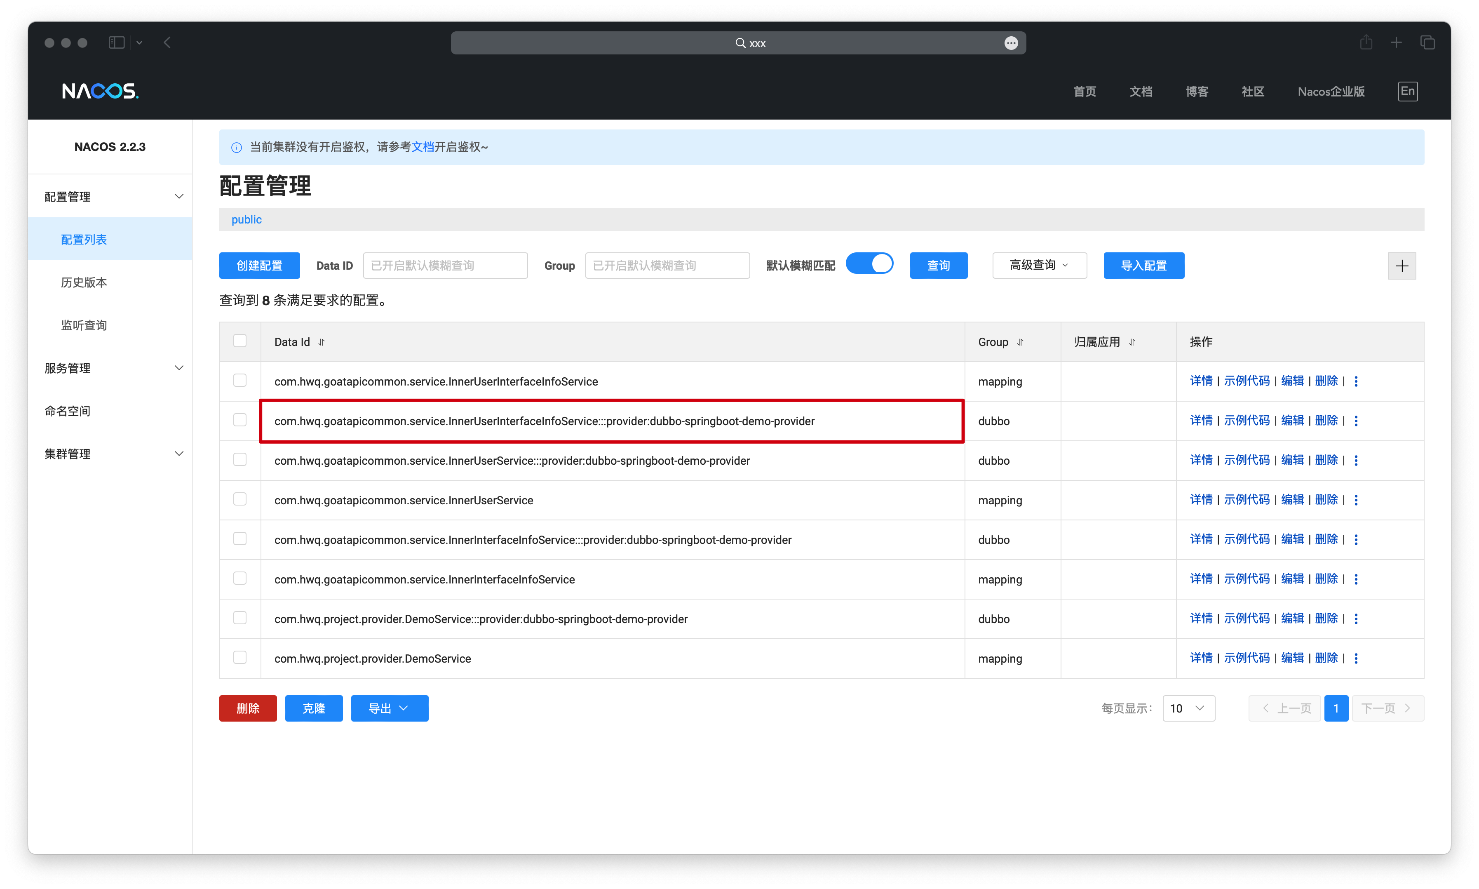Screen dimensions: 1479x889
Task: Open 命名空间 in the sidebar
Action: coord(110,411)
